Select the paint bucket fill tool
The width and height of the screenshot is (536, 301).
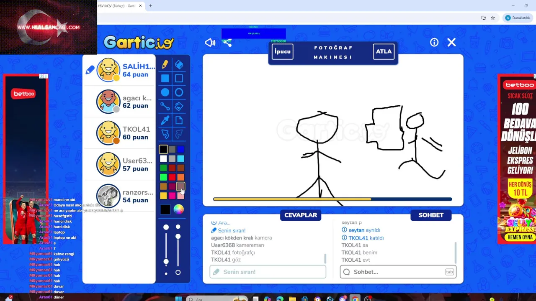(x=179, y=106)
